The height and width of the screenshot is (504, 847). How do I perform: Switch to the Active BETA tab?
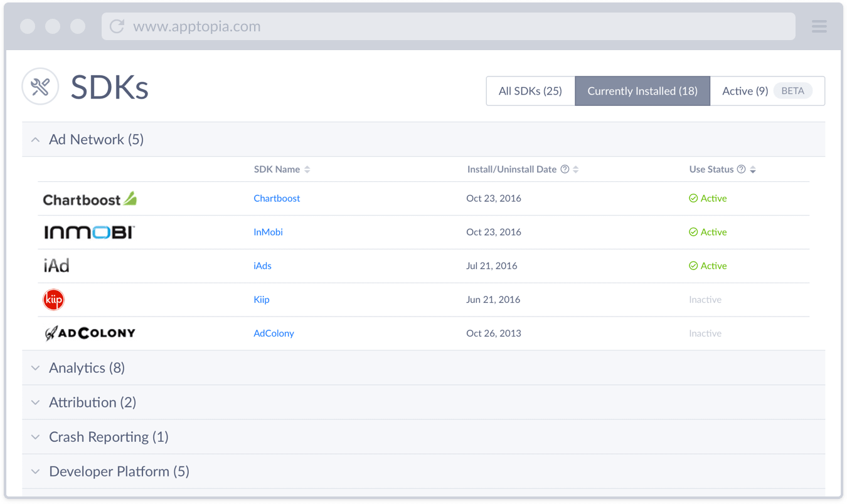(767, 91)
